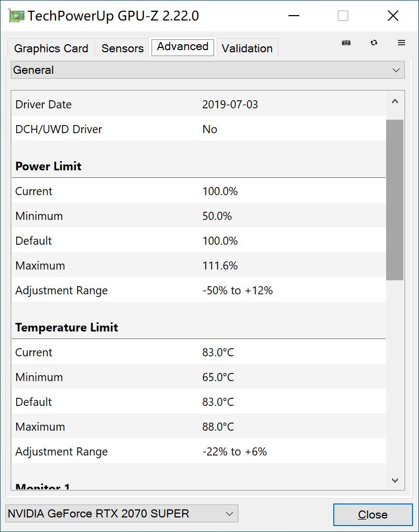Open the GPU selection dropdown at the bottom

click(121, 514)
